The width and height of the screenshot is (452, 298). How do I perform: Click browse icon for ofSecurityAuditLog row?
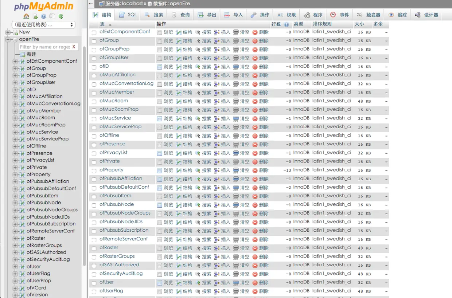click(x=160, y=274)
